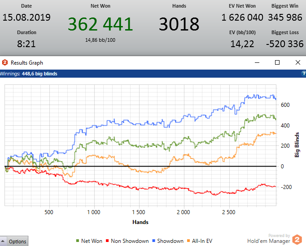
Task: Click the EV Net Won header label
Action: coord(242,6)
